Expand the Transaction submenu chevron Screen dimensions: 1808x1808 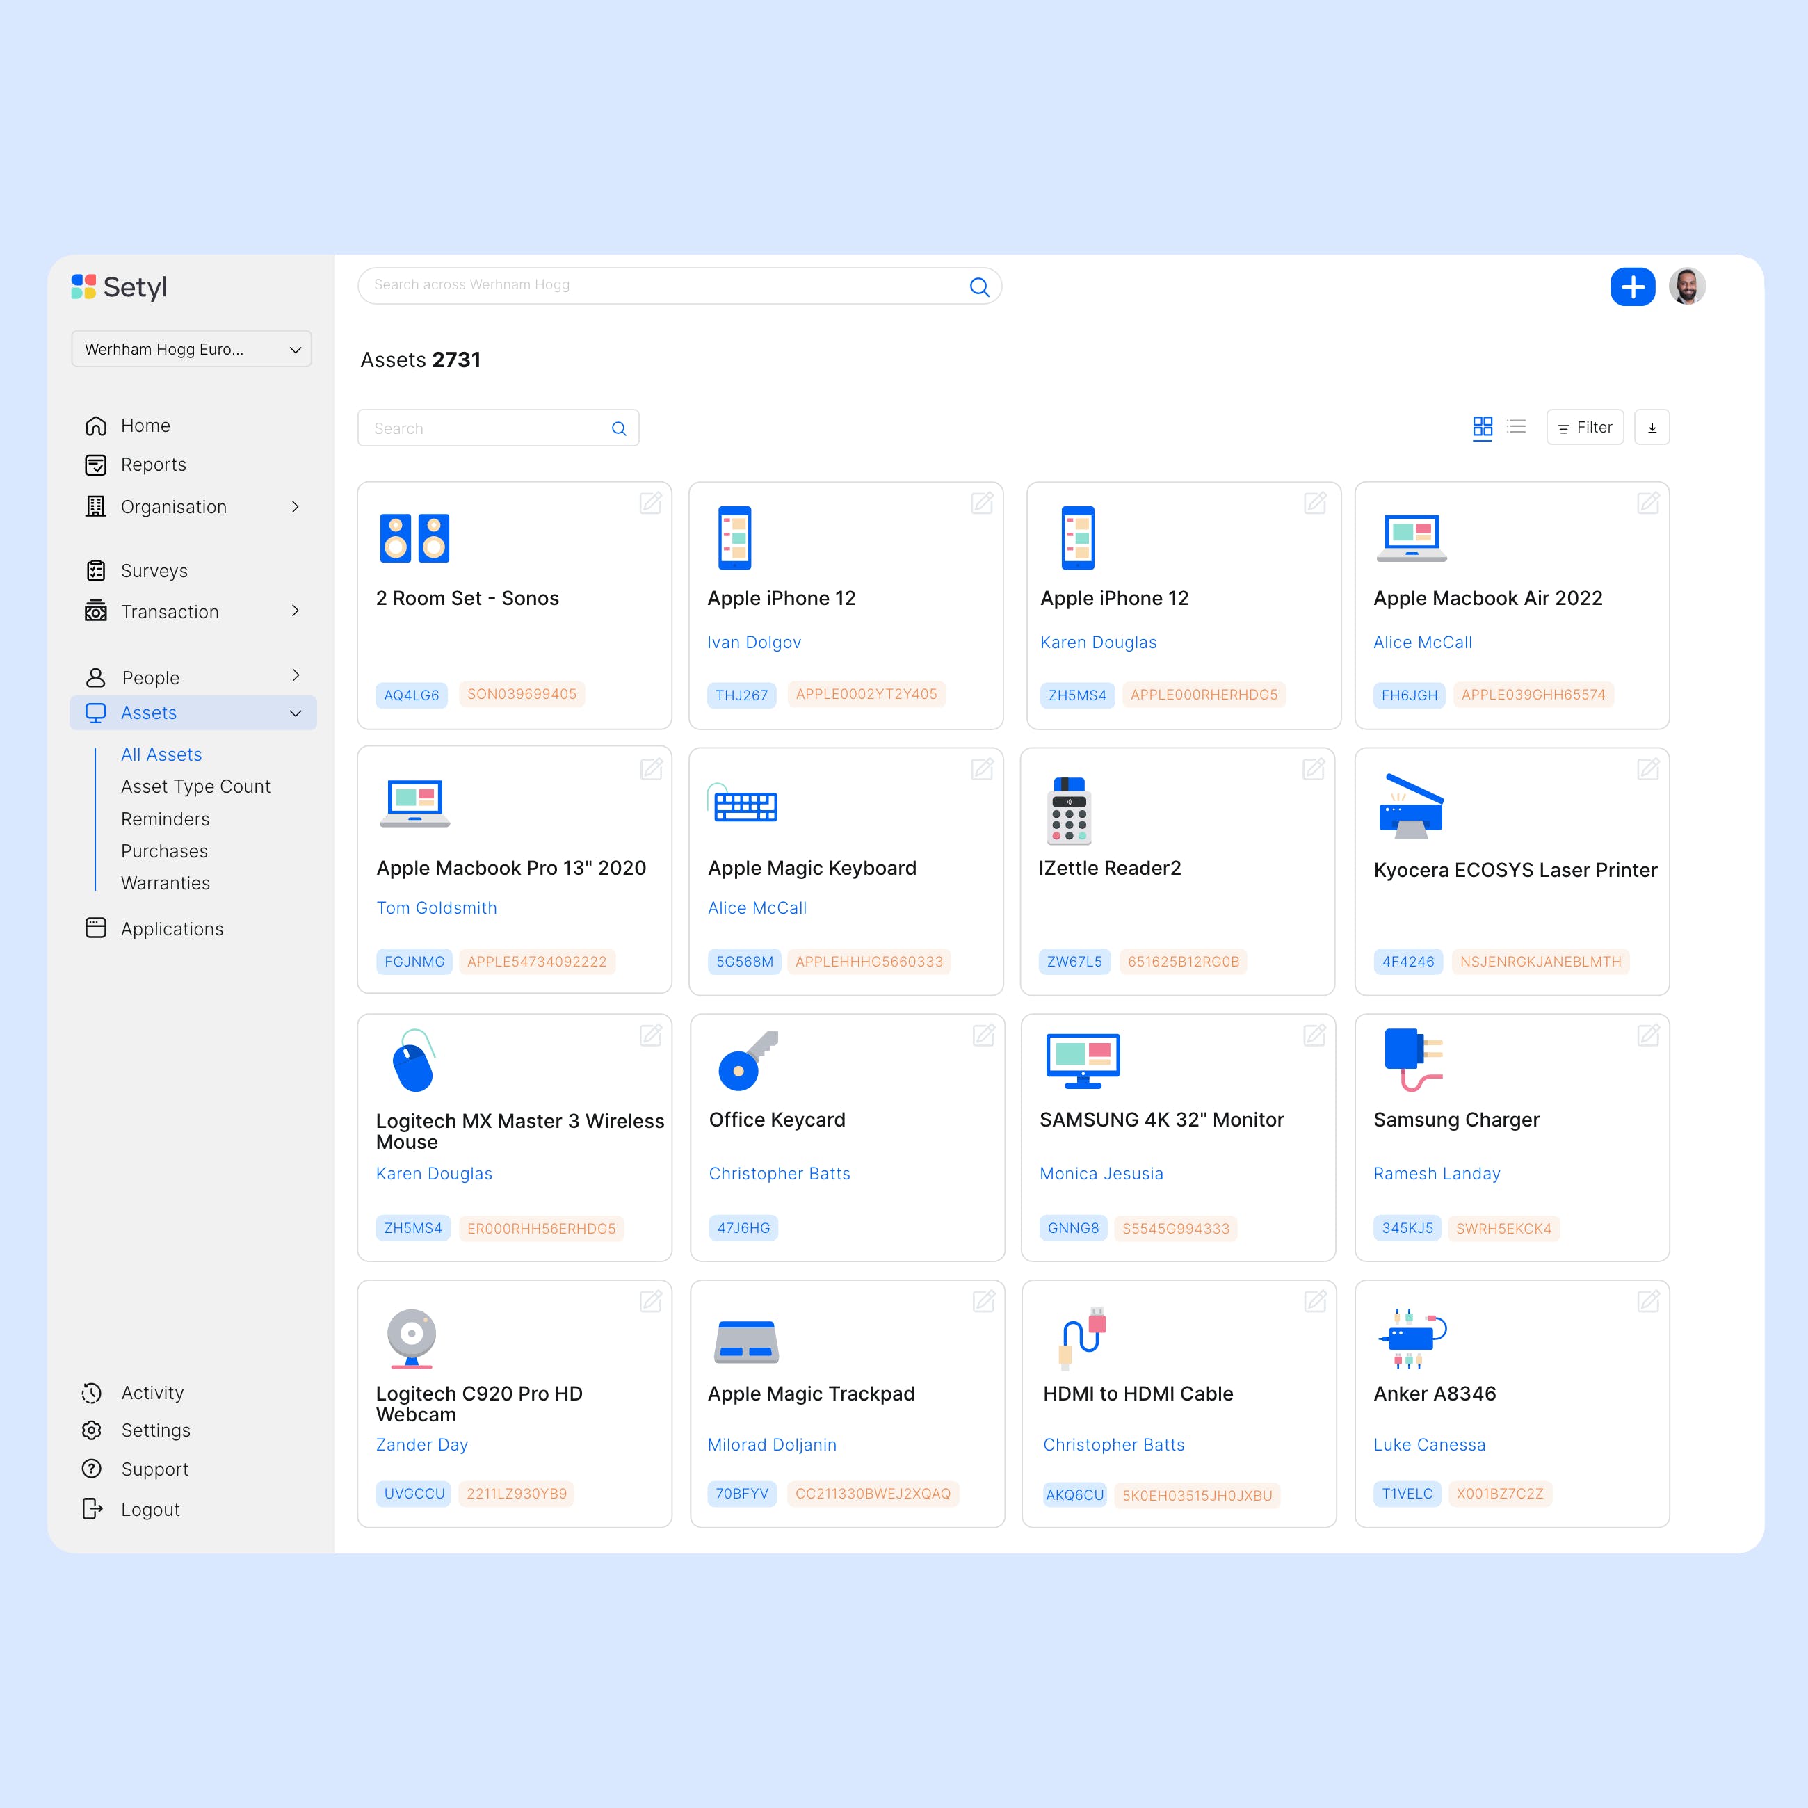click(x=295, y=611)
